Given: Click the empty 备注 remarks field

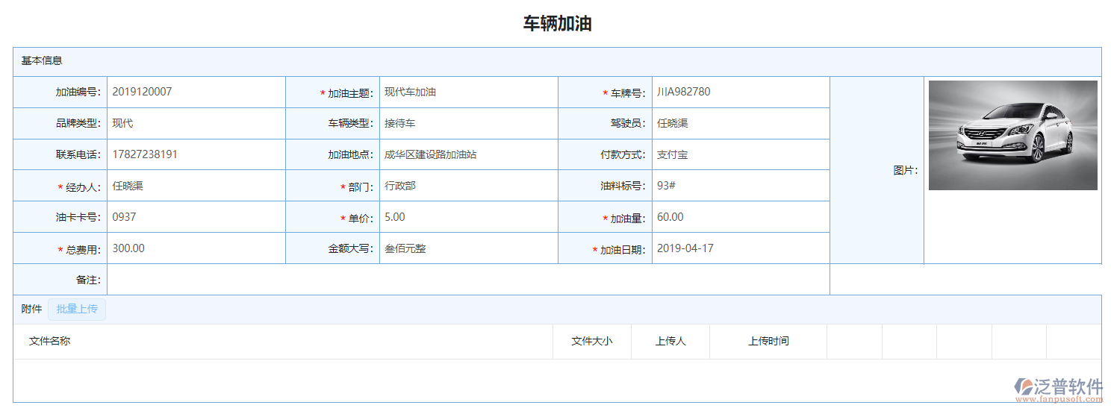Looking at the screenshot, I should pyautogui.click(x=468, y=280).
